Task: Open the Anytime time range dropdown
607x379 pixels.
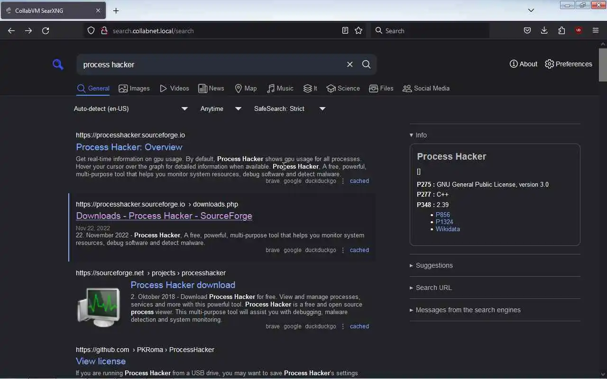Action: click(221, 109)
